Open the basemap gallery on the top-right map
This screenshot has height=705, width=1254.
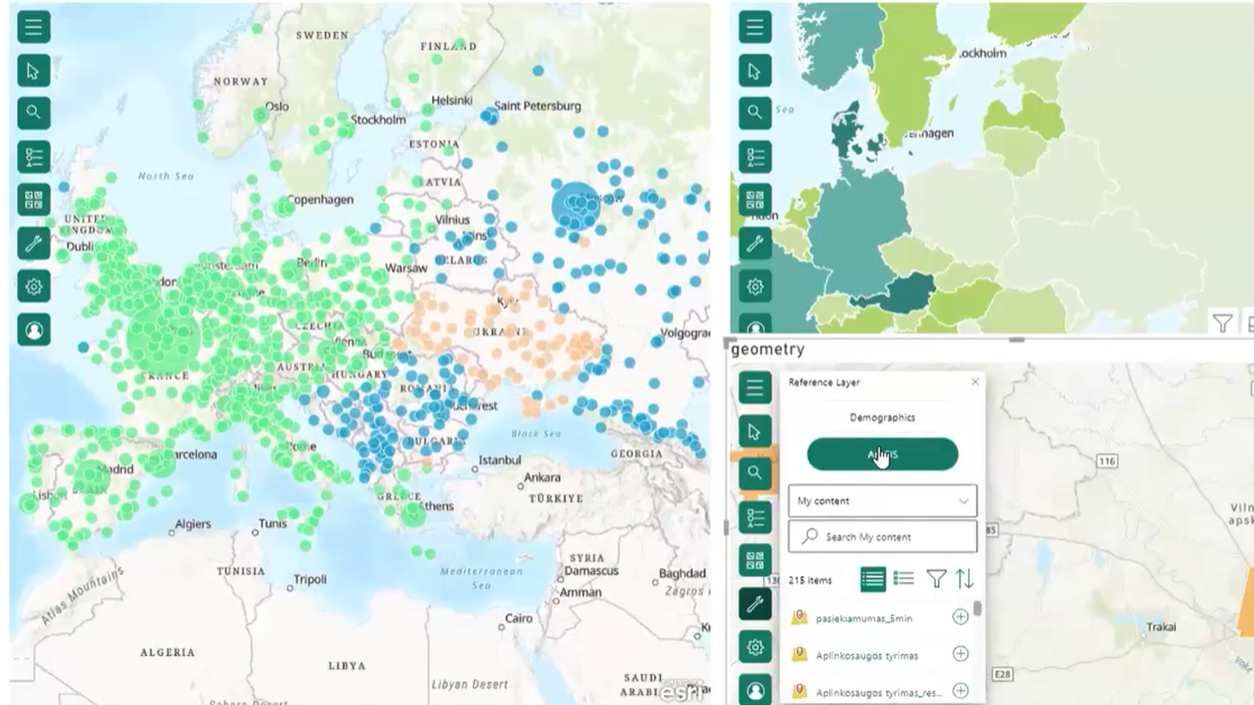click(x=755, y=199)
